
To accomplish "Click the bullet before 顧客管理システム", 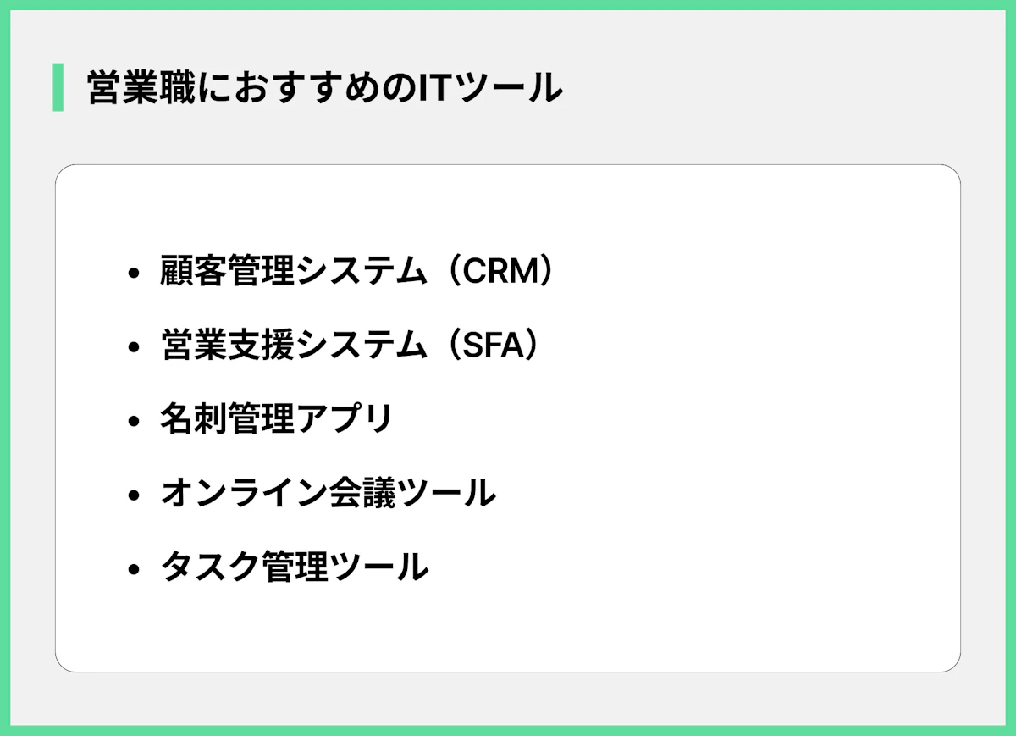I will coord(132,274).
